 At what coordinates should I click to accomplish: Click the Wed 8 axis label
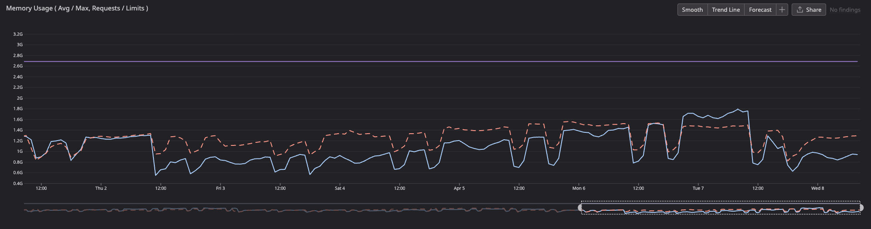[818, 188]
